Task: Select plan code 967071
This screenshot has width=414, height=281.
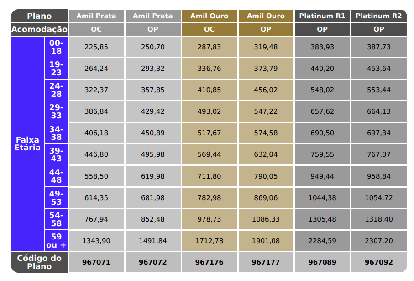Action: coord(96,262)
